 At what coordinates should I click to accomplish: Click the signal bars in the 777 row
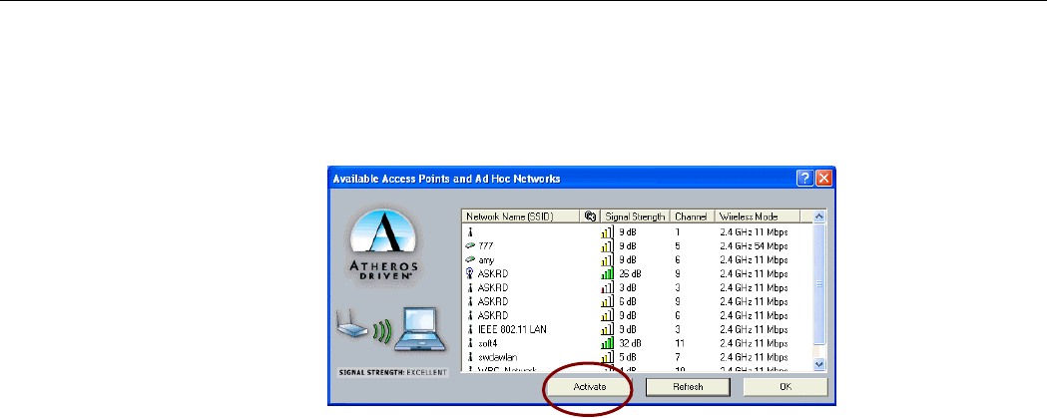tap(608, 245)
